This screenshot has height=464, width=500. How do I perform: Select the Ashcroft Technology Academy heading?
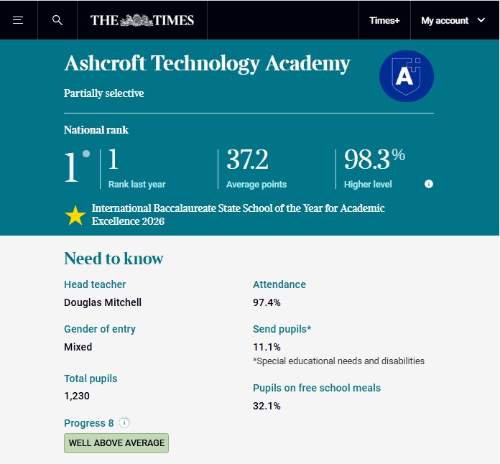pyautogui.click(x=208, y=64)
